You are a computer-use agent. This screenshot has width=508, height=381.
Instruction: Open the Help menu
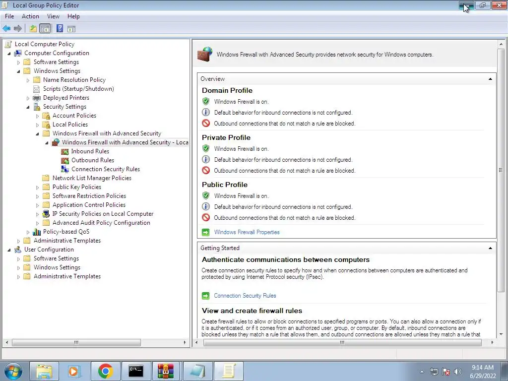pyautogui.click(x=73, y=16)
